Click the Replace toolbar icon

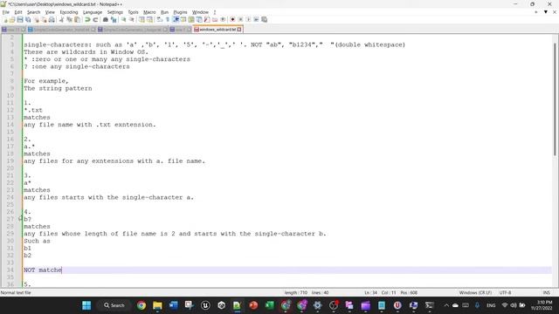click(114, 19)
